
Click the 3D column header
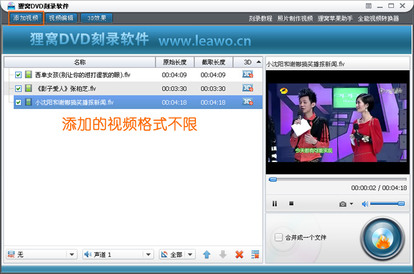(x=248, y=62)
